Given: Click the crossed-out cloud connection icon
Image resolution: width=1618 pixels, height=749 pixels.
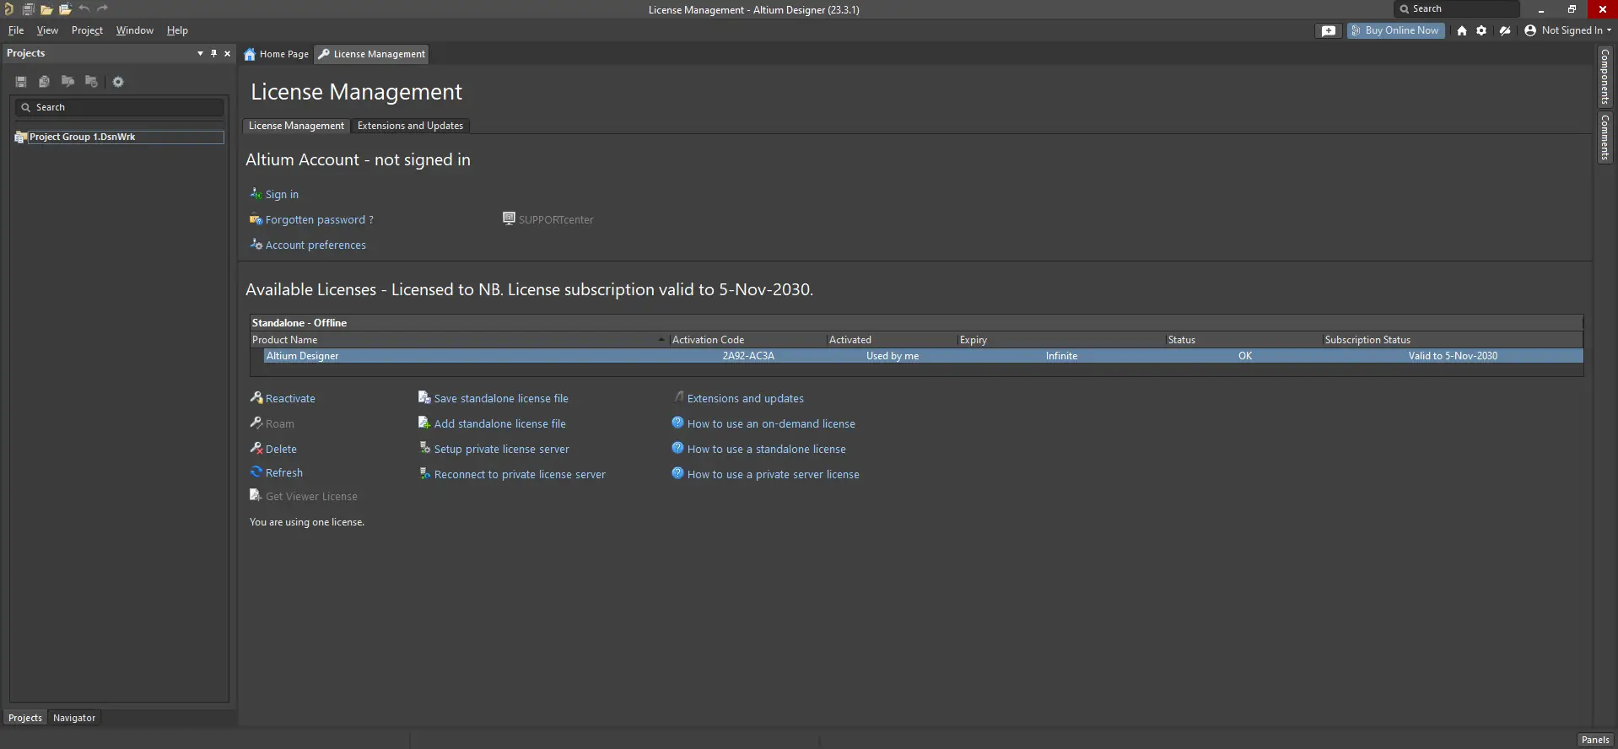Looking at the screenshot, I should (x=1505, y=30).
